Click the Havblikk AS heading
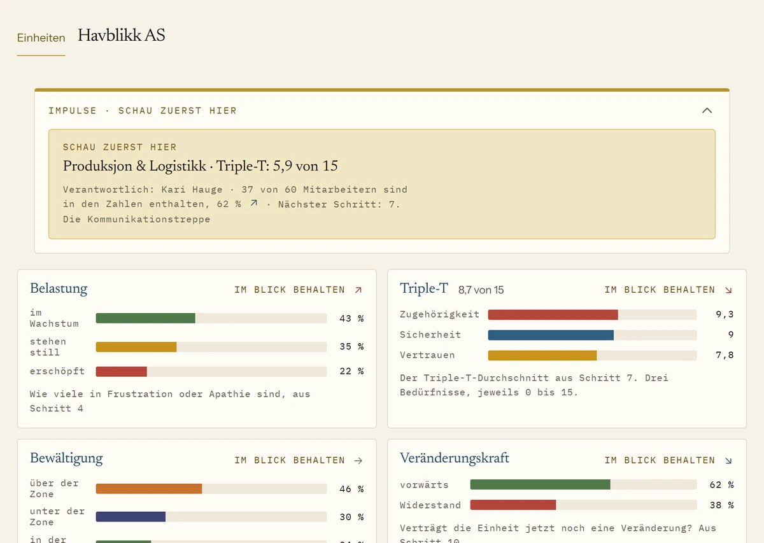 pyautogui.click(x=121, y=36)
